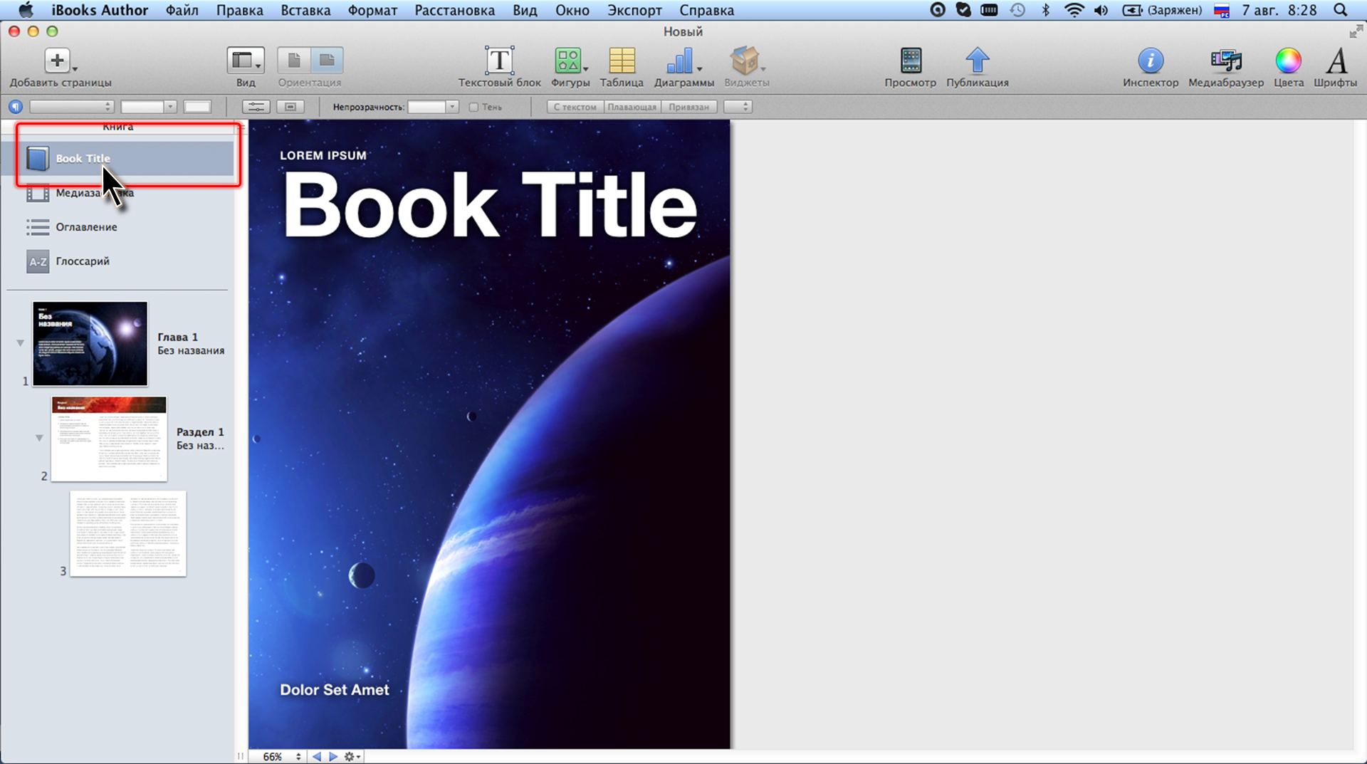Image resolution: width=1367 pixels, height=764 pixels.
Task: Open the Fonts (Шрифты) panel
Action: (1336, 61)
